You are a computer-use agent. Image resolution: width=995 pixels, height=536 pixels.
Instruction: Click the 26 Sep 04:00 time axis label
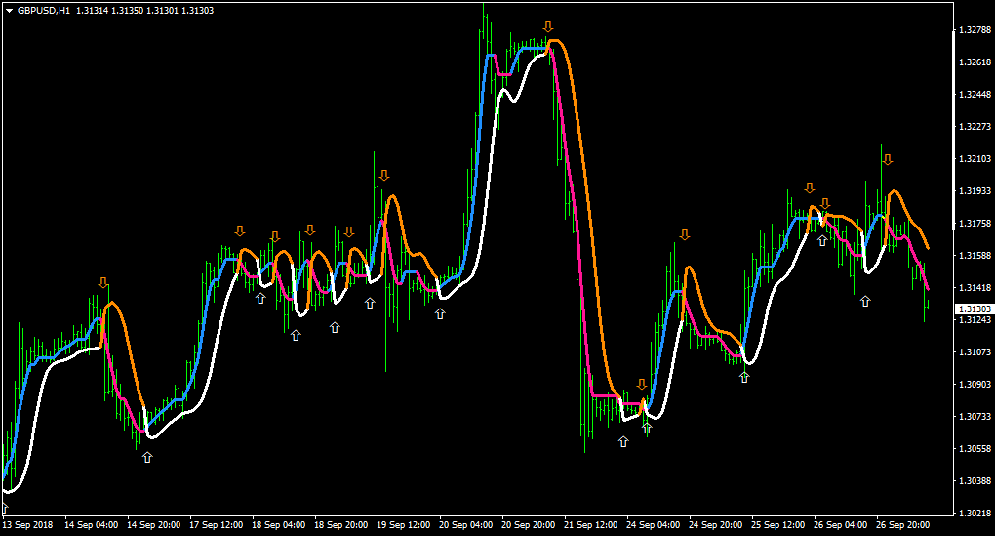pyautogui.click(x=840, y=525)
